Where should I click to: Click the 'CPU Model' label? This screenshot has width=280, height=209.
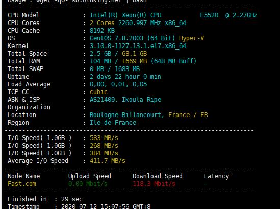pos(23,15)
